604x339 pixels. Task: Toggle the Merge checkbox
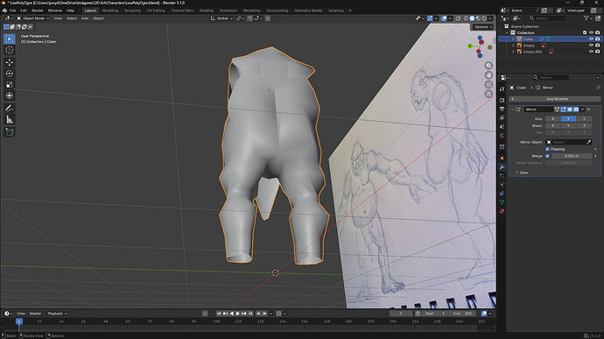547,156
